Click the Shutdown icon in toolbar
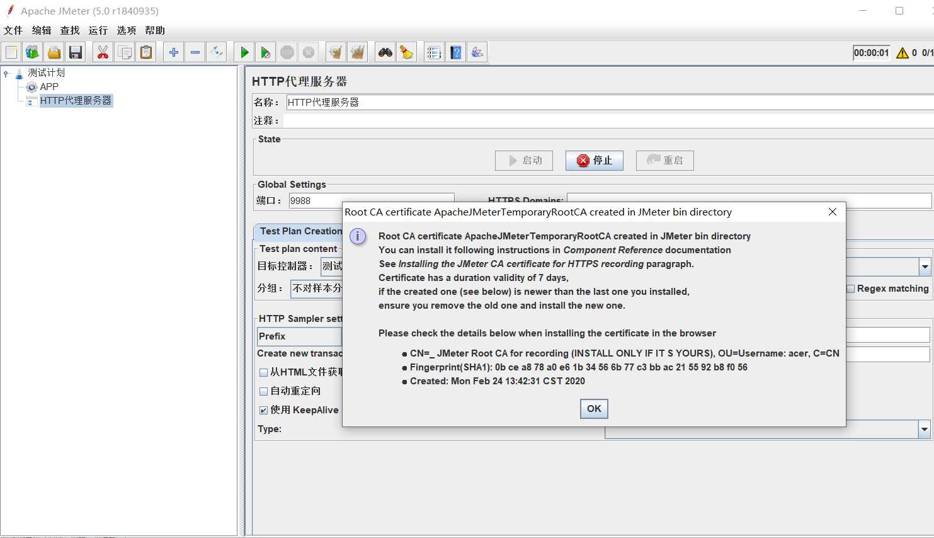The height and width of the screenshot is (538, 934). tap(309, 52)
